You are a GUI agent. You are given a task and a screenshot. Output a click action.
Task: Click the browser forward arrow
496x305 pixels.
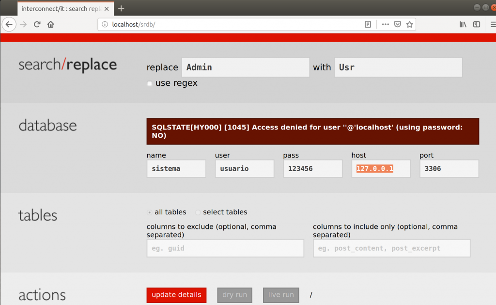(x=23, y=24)
